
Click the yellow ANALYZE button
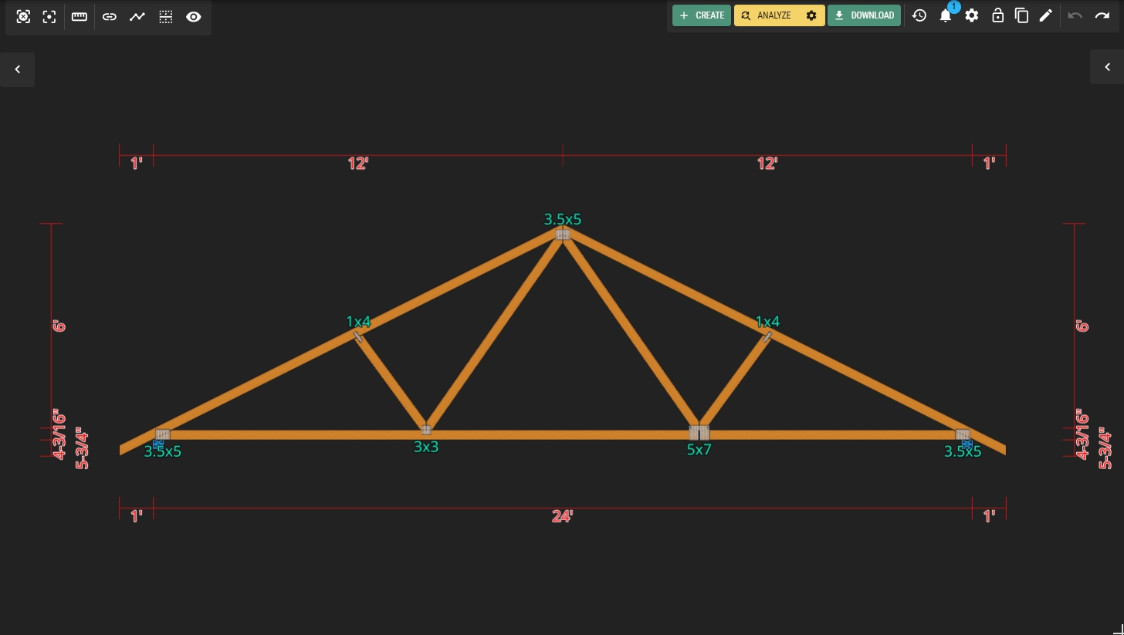point(767,15)
